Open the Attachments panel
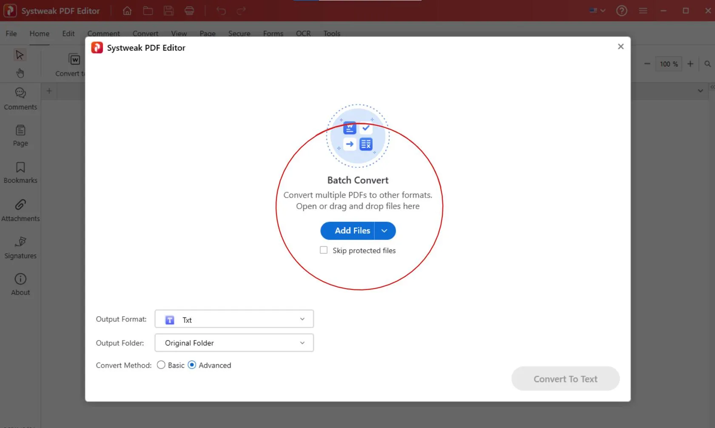The width and height of the screenshot is (715, 428). tap(20, 210)
